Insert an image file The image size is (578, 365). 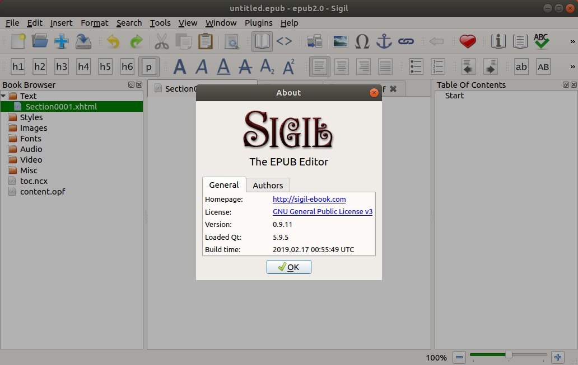[x=340, y=41]
